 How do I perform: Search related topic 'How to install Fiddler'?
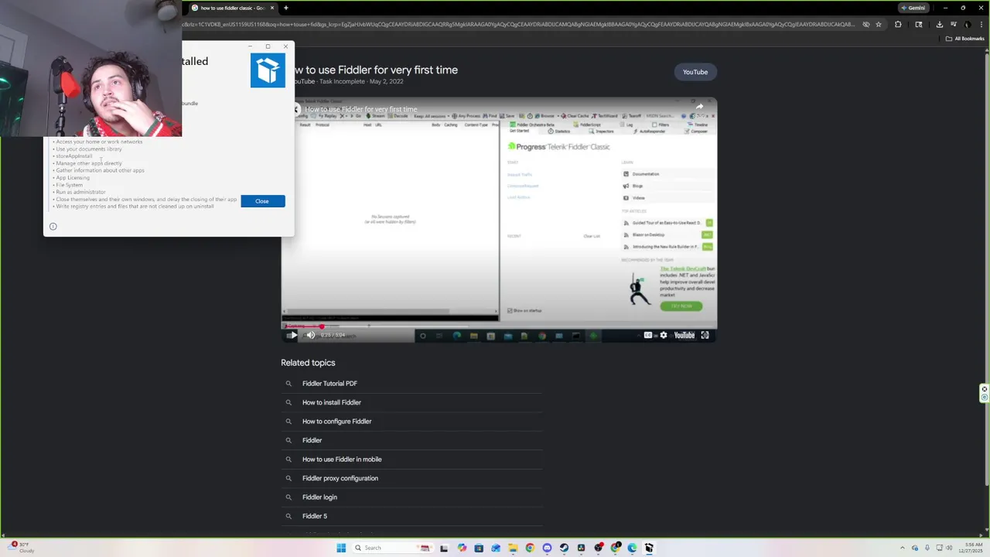(x=332, y=402)
